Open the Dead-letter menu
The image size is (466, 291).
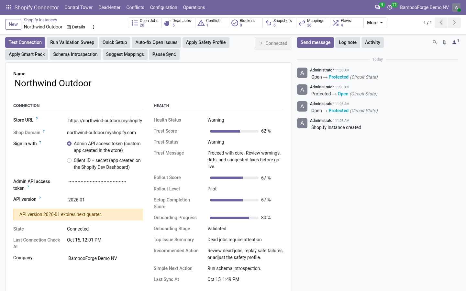(x=109, y=7)
